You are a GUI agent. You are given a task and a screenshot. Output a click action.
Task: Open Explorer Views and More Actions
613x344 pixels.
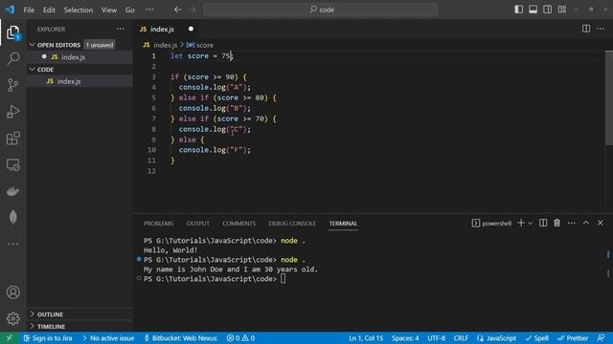point(120,29)
